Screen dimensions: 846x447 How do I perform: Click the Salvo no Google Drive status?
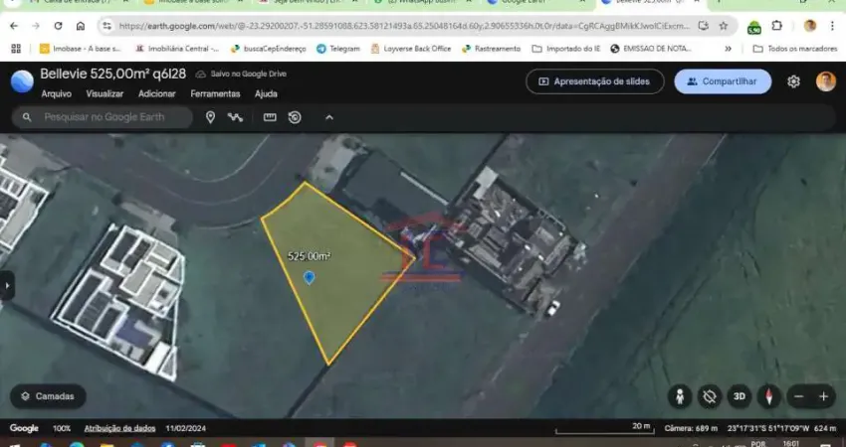pos(241,74)
